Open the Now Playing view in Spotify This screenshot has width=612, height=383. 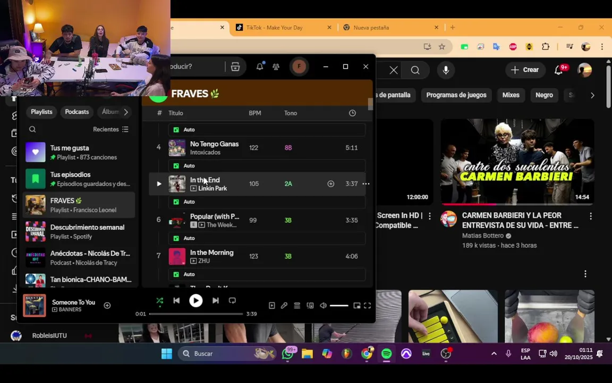click(x=271, y=306)
